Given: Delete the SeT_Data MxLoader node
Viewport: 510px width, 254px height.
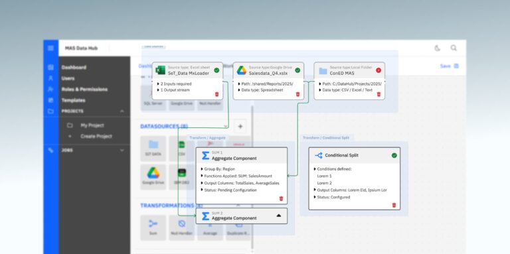Looking at the screenshot, I should (217, 94).
